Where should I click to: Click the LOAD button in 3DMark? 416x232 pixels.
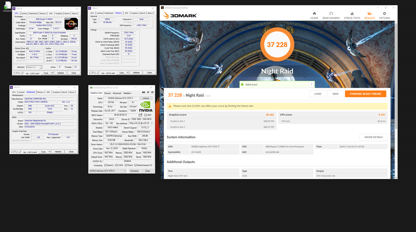(318, 94)
